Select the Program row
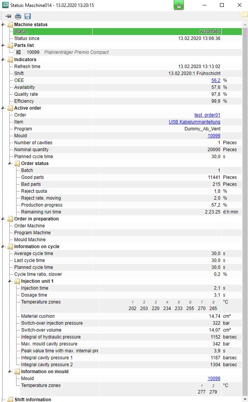Image resolution: width=248 pixels, height=402 pixels. tap(127, 129)
